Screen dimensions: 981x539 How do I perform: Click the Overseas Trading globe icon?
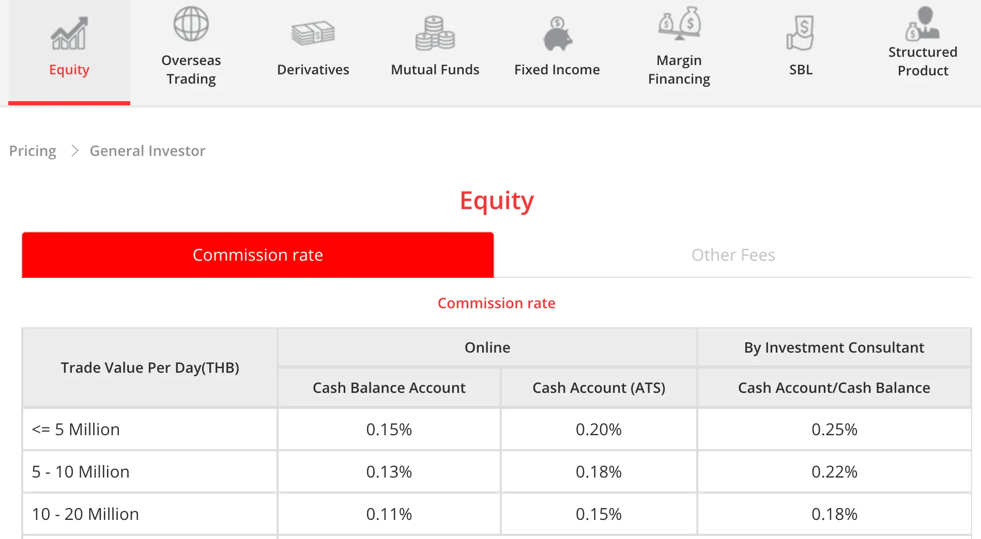[x=191, y=24]
